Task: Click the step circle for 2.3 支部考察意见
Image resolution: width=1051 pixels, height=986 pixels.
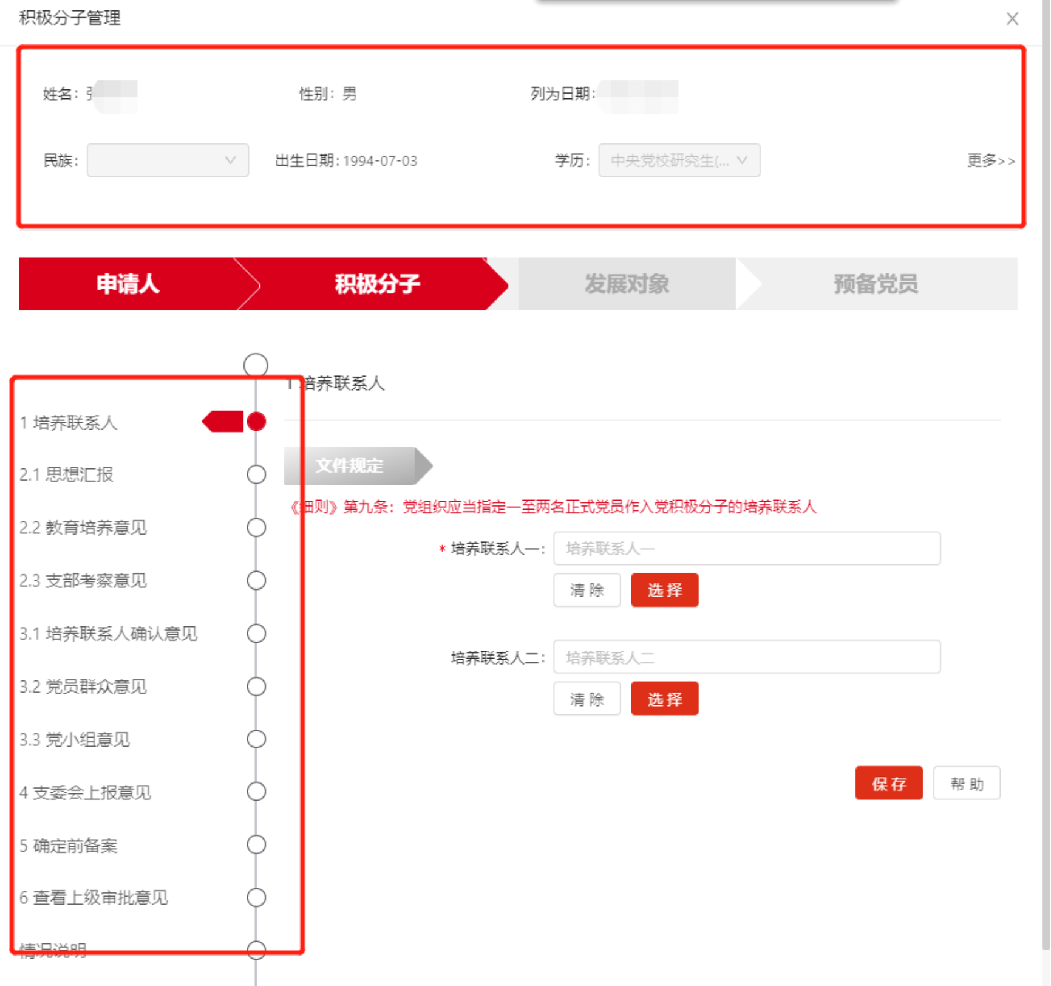Action: (x=256, y=580)
